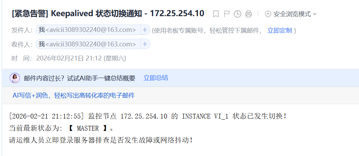Viewport: 359px width, 156px height.
Task: Open the recipient address chip in 收件人
Action: pos(88,44)
